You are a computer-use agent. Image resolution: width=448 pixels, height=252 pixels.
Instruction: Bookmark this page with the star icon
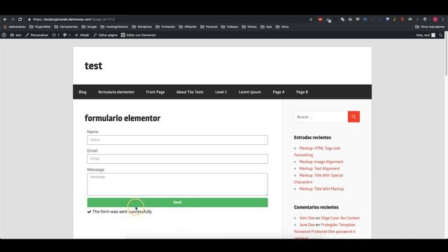311,20
